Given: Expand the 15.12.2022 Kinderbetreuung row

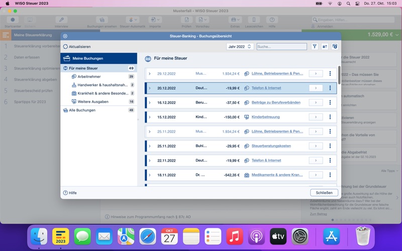Looking at the screenshot, I should point(149,117).
